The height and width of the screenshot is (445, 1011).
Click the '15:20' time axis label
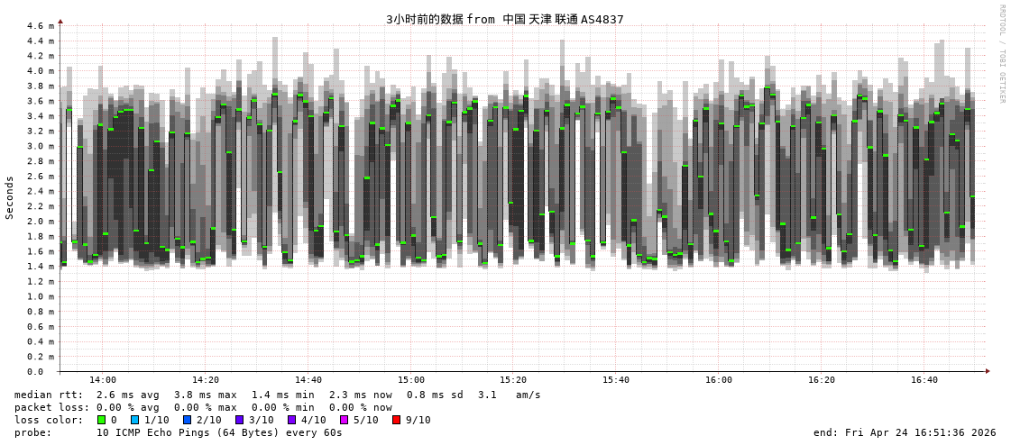[x=513, y=380]
